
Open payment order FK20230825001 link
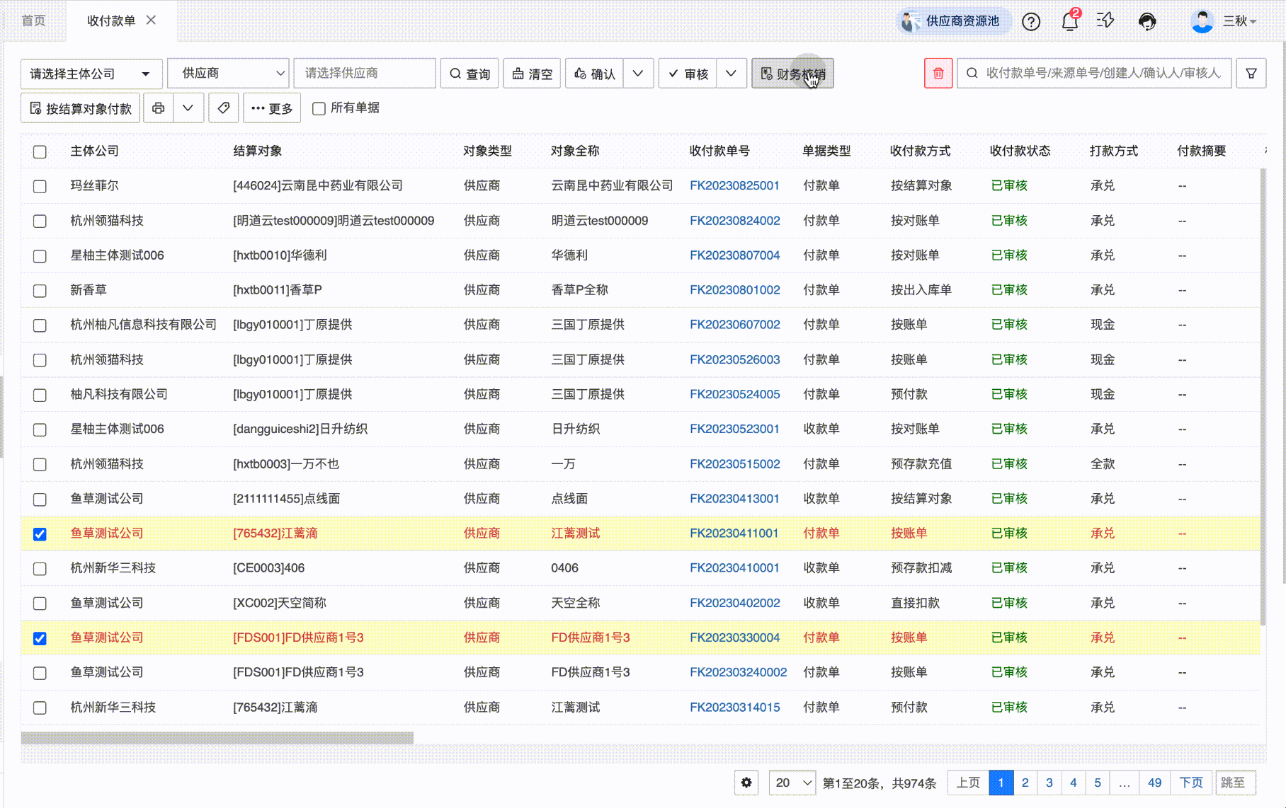[734, 185]
